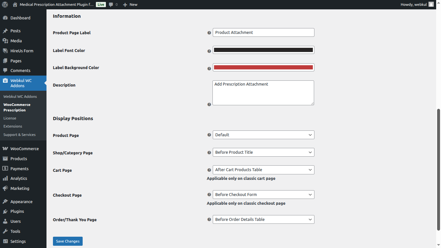Go to the Settings menu
This screenshot has width=441, height=248.
(x=23, y=241)
